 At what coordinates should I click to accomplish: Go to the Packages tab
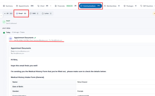(130, 6)
